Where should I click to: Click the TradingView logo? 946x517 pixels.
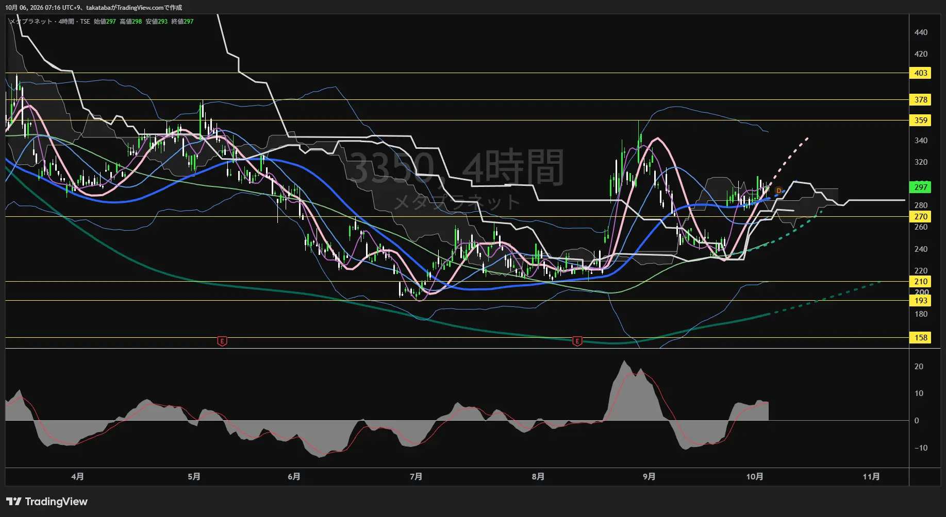[47, 502]
